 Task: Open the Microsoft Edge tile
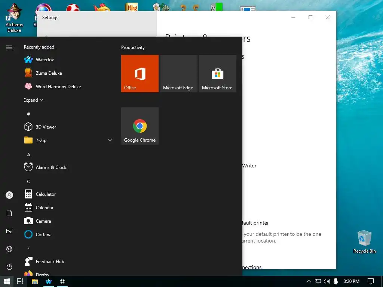point(179,74)
